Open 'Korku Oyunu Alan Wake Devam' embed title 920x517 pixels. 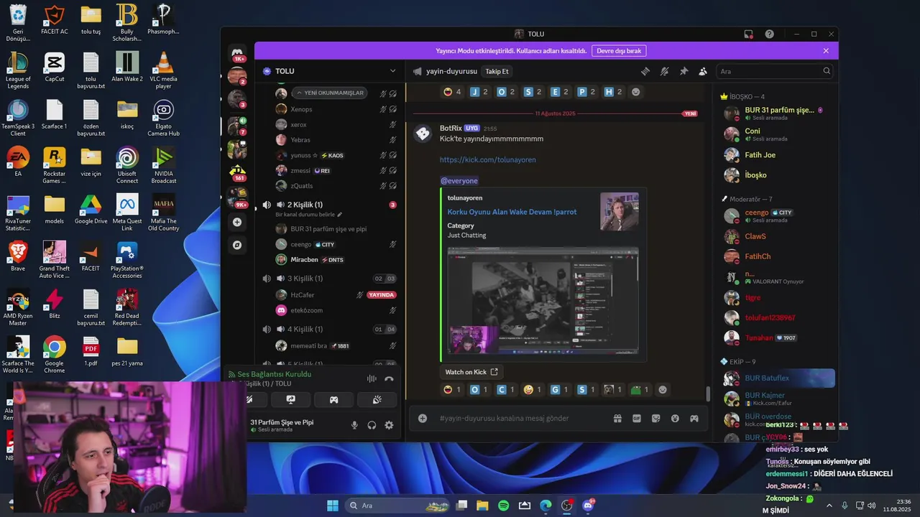click(x=512, y=212)
